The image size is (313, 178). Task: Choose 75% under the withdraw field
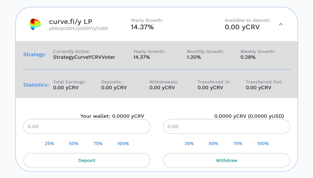pyautogui.click(x=238, y=143)
